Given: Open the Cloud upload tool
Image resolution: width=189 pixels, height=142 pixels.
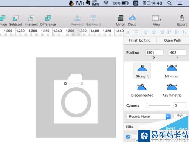Looking at the screenshot, I should pos(132,20).
